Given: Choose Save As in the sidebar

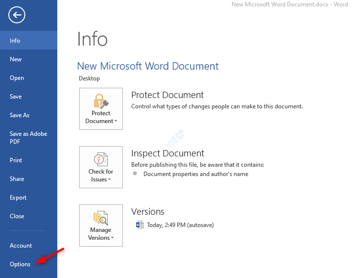Looking at the screenshot, I should coord(28,115).
